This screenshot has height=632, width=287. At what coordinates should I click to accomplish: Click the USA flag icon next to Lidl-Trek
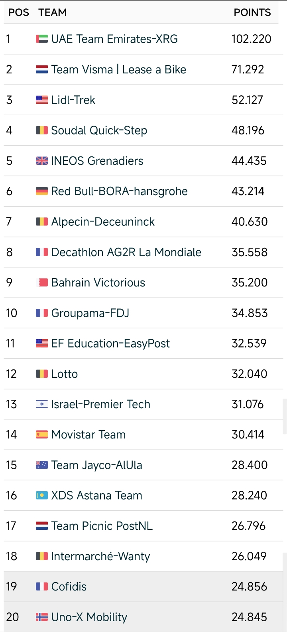click(x=42, y=100)
